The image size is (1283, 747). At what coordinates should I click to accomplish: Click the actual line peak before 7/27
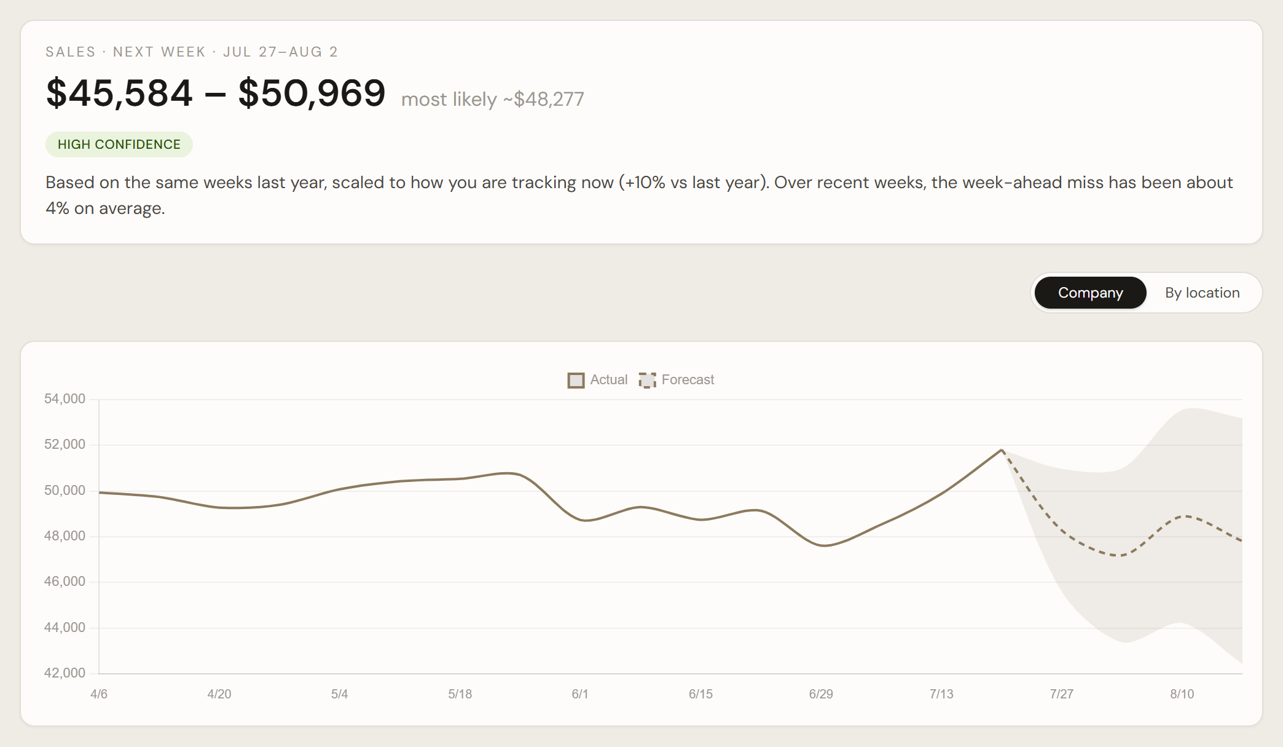tap(1002, 450)
